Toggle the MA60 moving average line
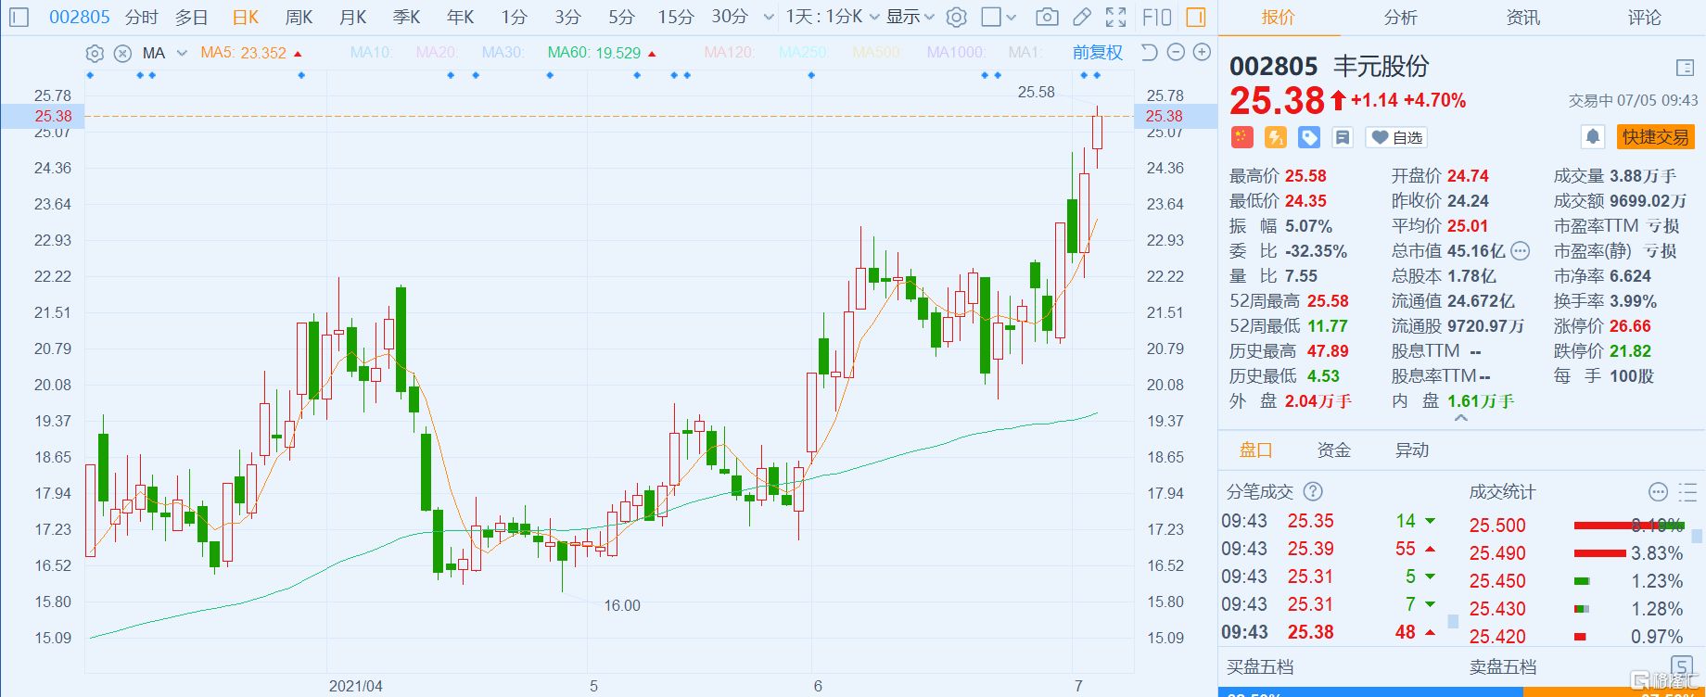The width and height of the screenshot is (1706, 697). (x=601, y=53)
